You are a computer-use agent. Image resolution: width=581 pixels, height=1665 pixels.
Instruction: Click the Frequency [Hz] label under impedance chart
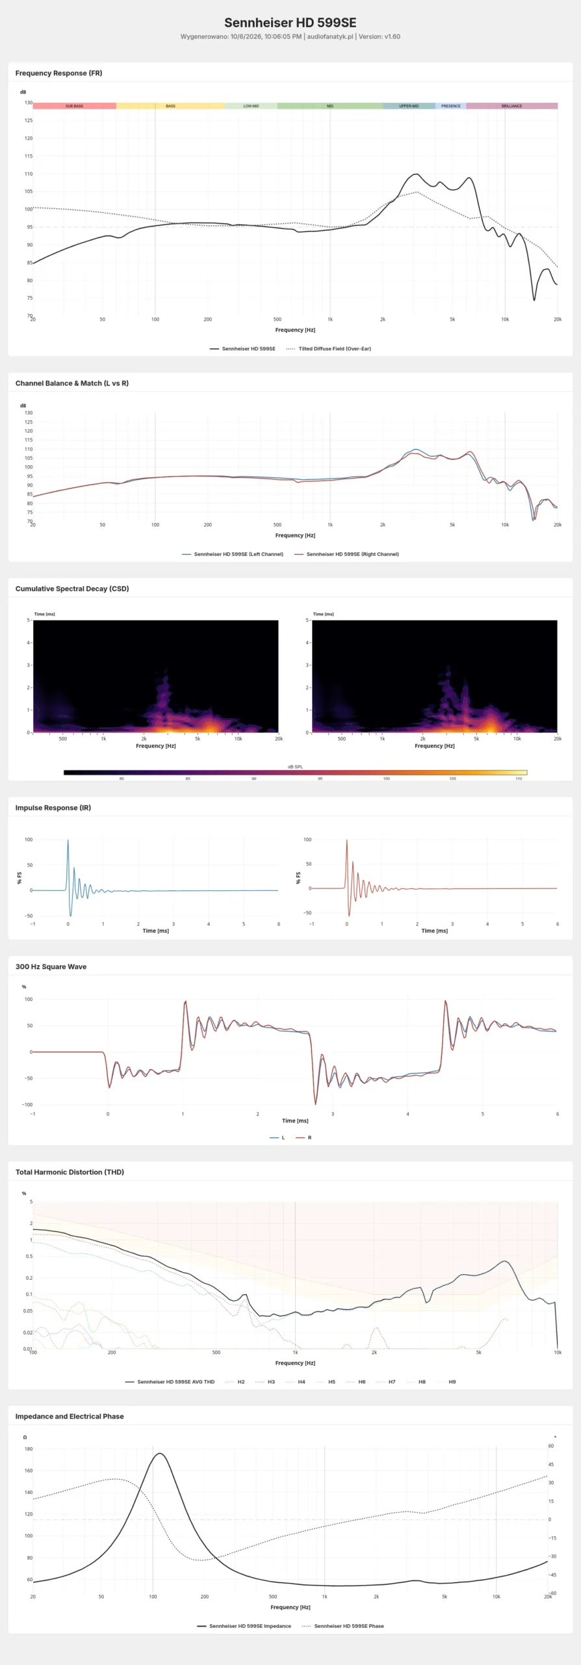coord(290,1607)
